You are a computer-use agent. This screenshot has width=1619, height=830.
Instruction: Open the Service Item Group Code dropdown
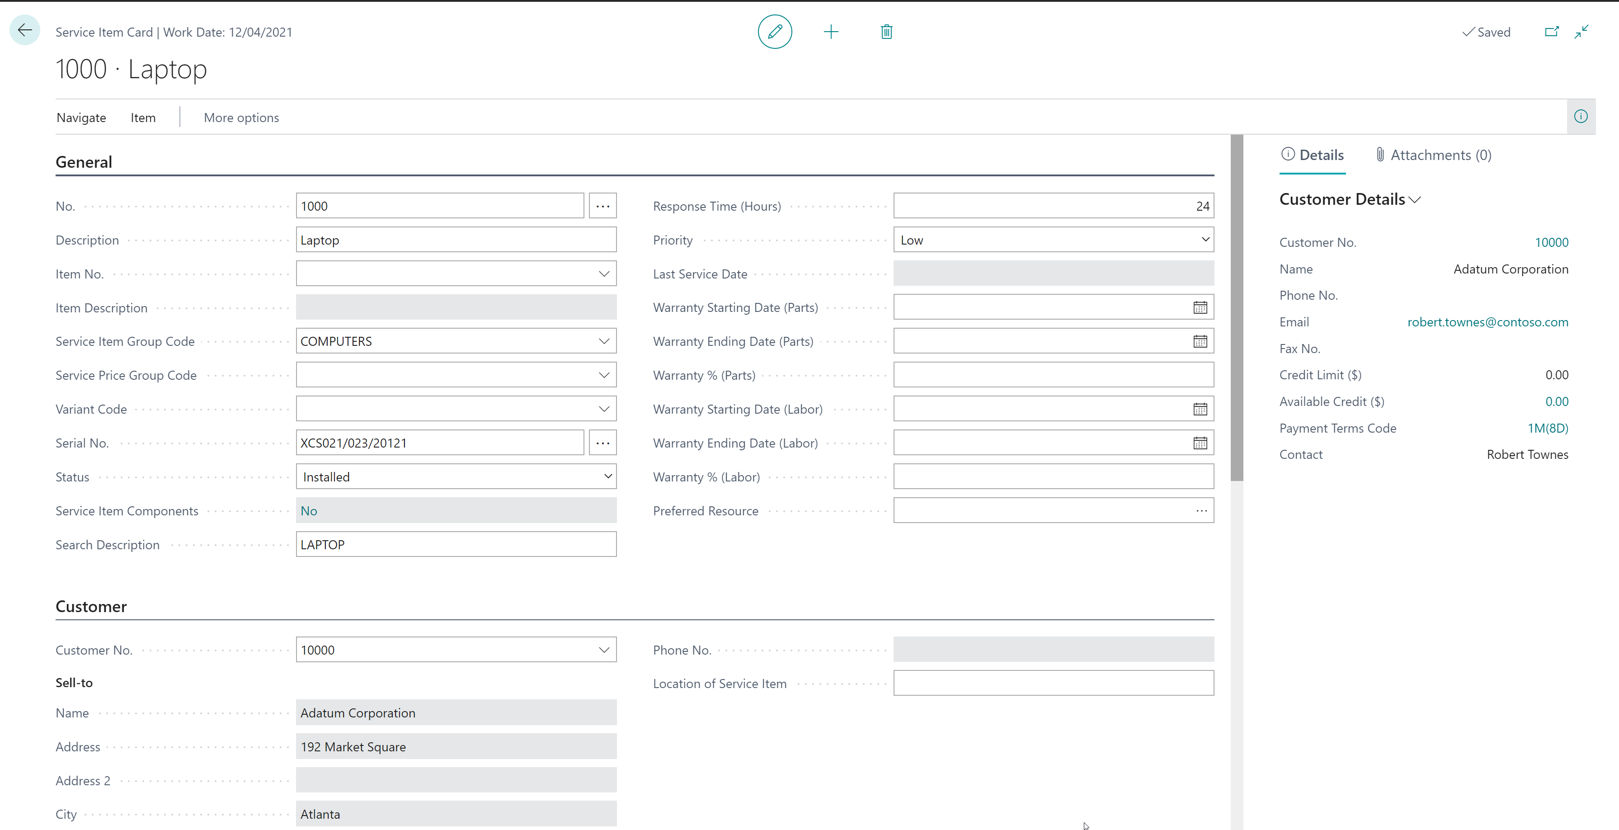[604, 341]
